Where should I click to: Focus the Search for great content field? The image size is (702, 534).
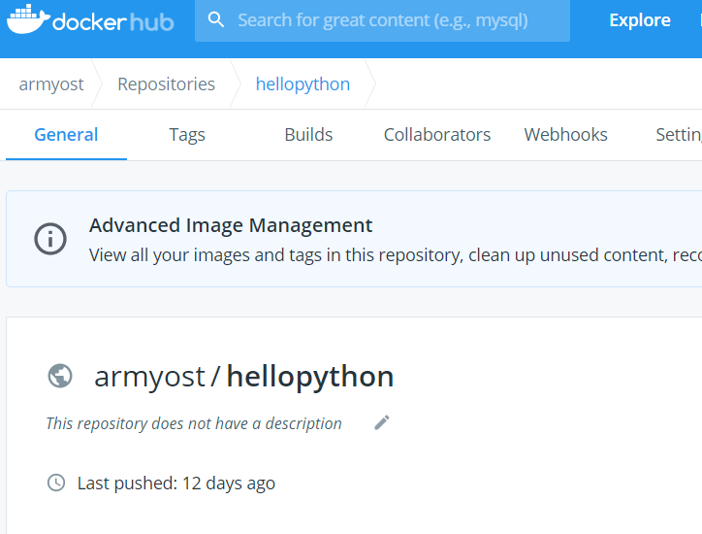tap(382, 20)
